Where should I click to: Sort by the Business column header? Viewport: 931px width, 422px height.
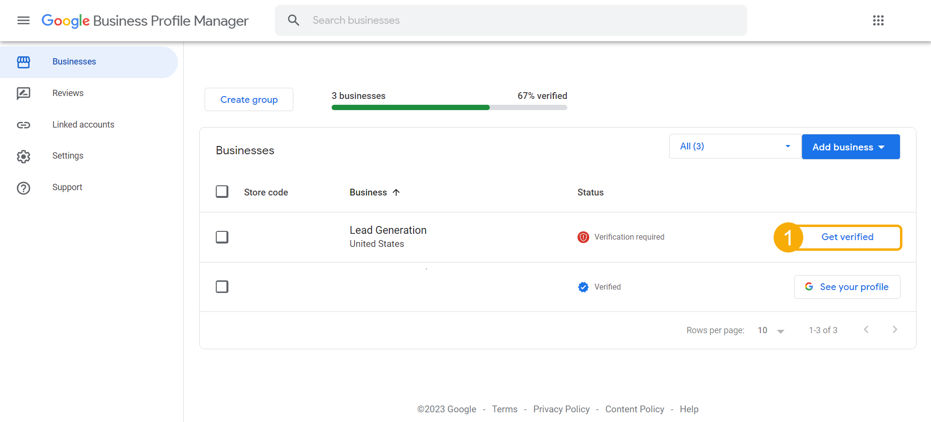click(x=368, y=193)
